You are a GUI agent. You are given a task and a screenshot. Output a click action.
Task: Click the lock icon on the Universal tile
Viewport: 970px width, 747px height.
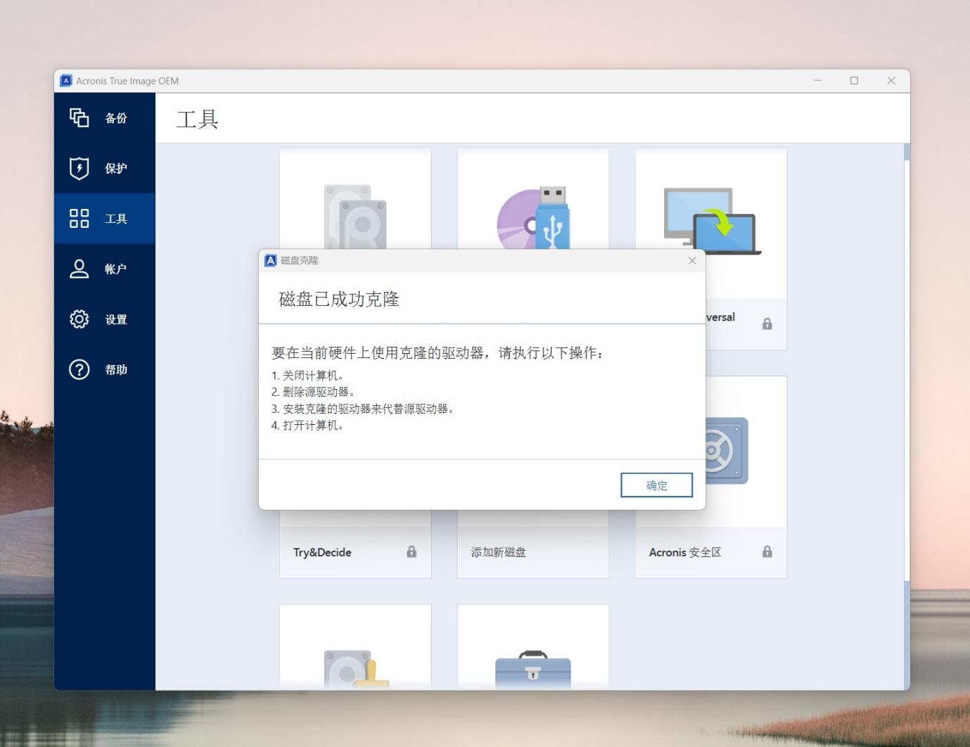click(767, 324)
